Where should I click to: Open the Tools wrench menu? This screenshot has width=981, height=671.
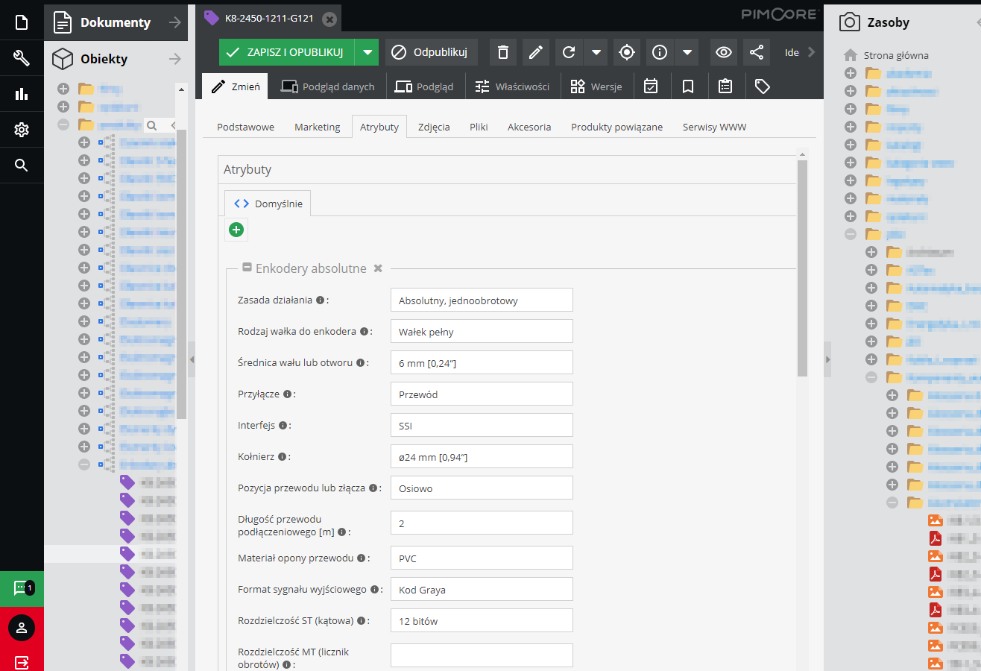tap(22, 58)
